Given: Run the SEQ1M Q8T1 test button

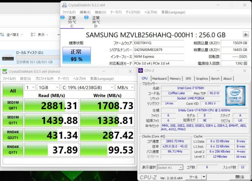Looking at the screenshot, I should (x=13, y=105).
